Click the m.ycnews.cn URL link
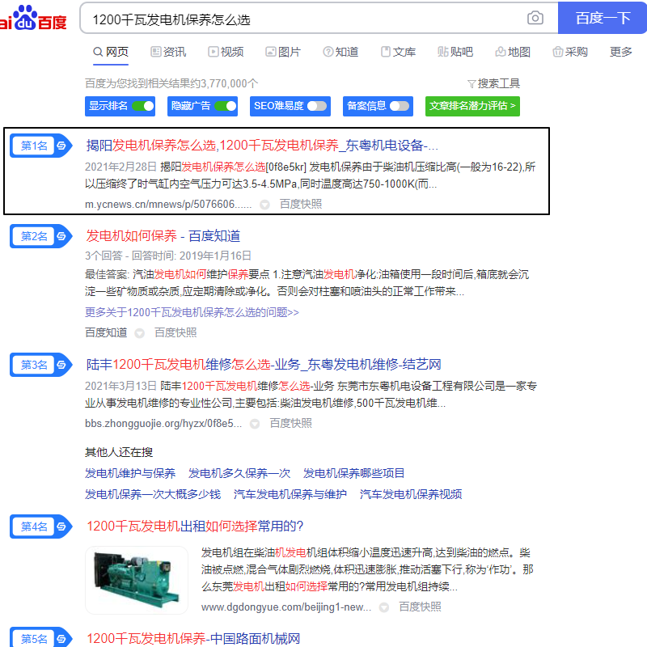This screenshot has width=647, height=647. [x=168, y=205]
